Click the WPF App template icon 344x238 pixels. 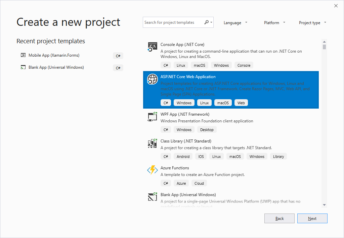click(153, 117)
